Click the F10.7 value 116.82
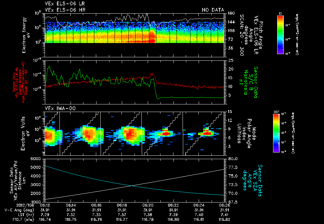This screenshot has width=324, height=224. (x=224, y=220)
